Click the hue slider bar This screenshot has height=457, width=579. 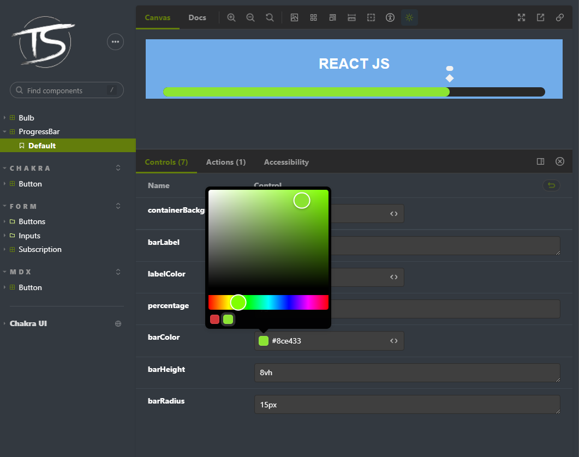pyautogui.click(x=268, y=302)
